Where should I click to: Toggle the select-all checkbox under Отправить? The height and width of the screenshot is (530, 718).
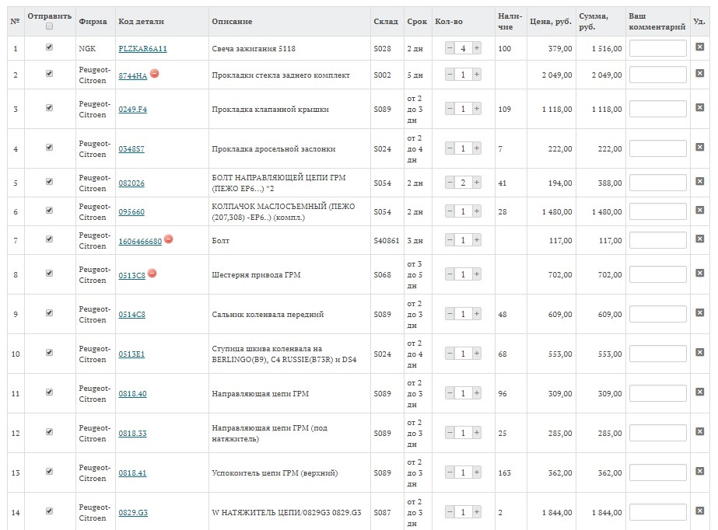[x=49, y=26]
